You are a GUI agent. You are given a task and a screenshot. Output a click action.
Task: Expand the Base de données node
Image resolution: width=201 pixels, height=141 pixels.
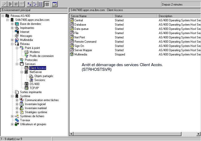point(12,24)
